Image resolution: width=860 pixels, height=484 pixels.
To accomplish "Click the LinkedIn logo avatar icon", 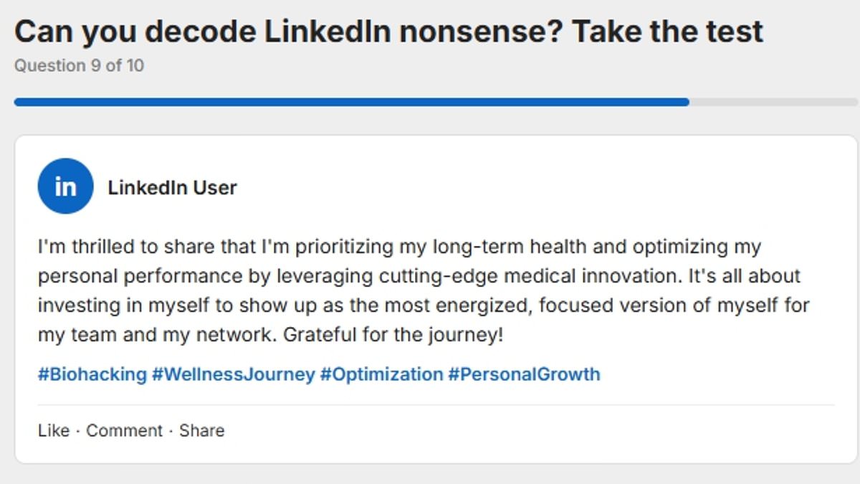I will coord(64,186).
